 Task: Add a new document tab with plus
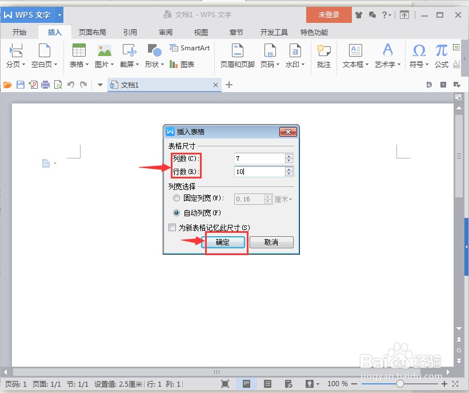[x=229, y=85]
